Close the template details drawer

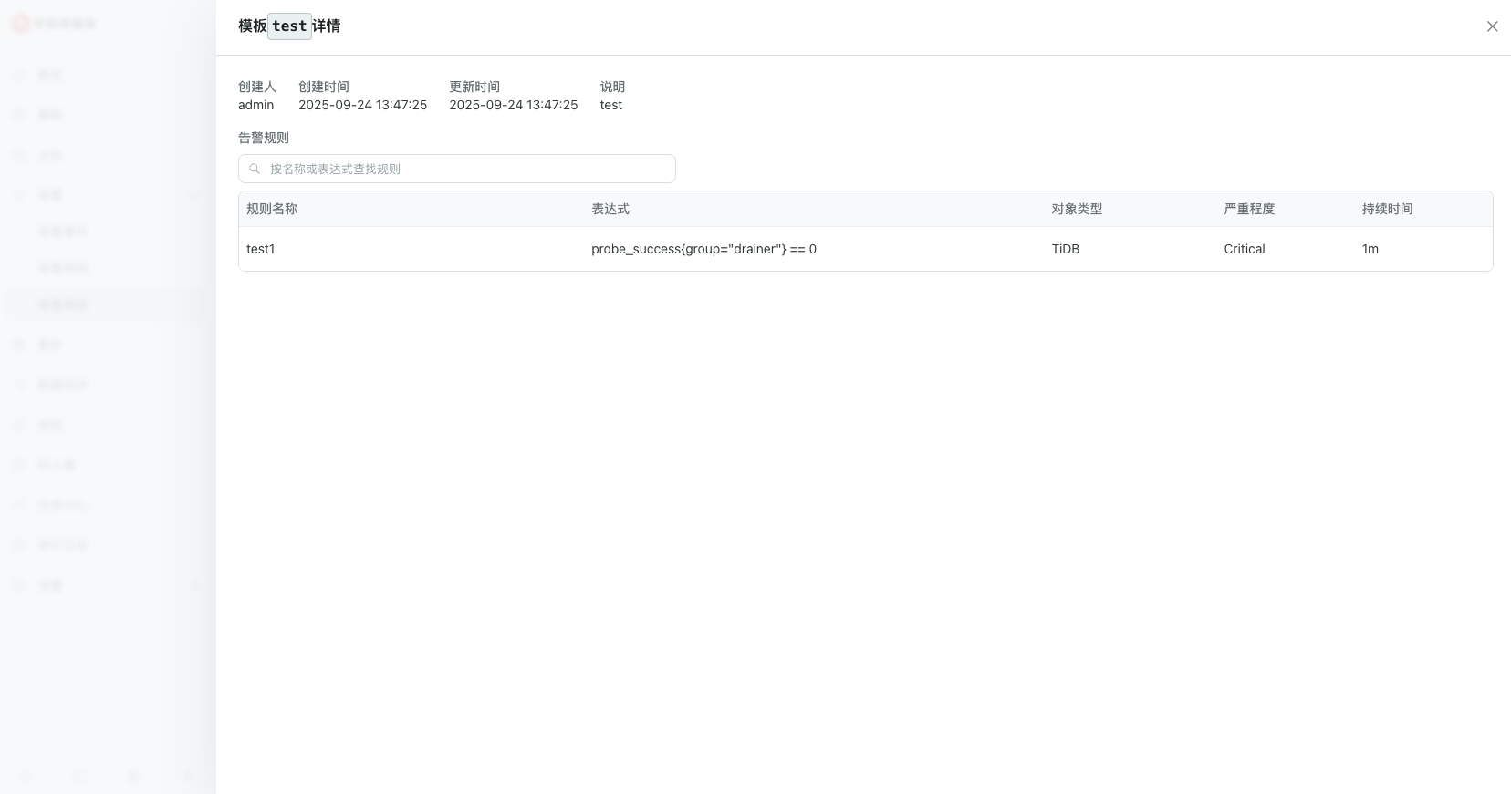(1492, 26)
